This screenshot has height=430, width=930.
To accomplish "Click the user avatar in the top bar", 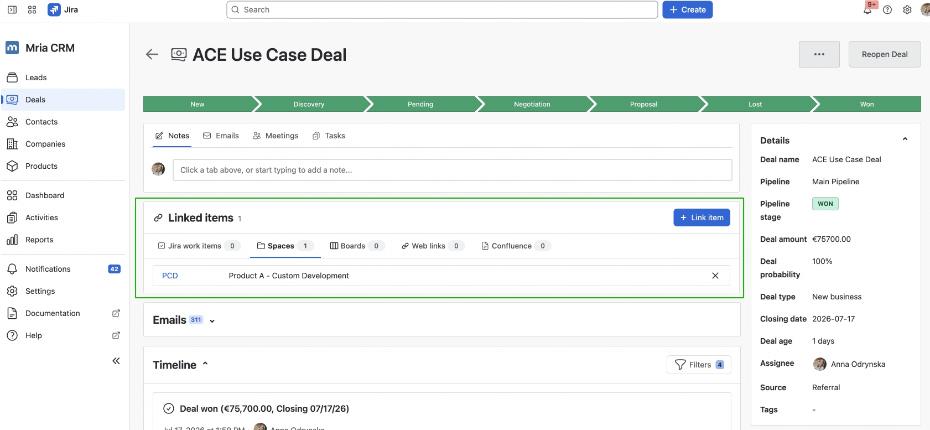I will [925, 9].
